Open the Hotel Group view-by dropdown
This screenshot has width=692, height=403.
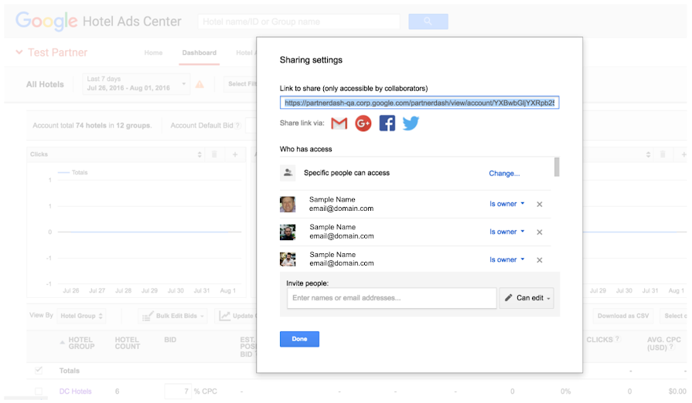(x=81, y=316)
